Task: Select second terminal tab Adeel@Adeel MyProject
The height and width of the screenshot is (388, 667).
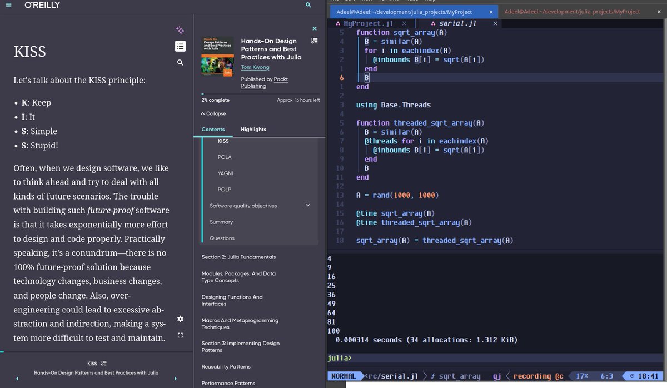Action: pyautogui.click(x=572, y=12)
